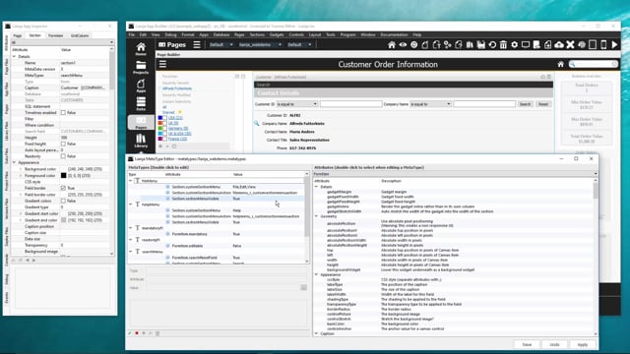Click the Undo button in the MetaType Editor
This screenshot has width=630, height=354.
tap(554, 344)
